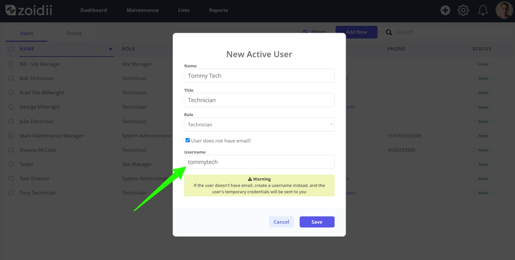Open the Tony Technician user
Image resolution: width=515 pixels, height=260 pixels.
click(x=38, y=193)
